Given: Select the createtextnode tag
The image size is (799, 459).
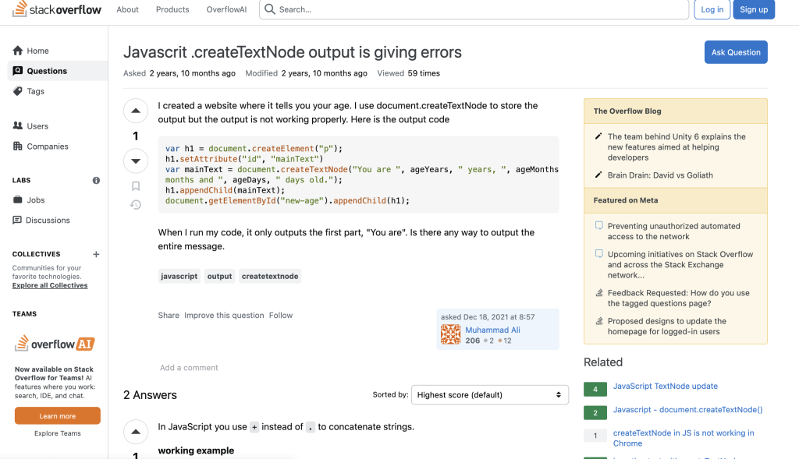Looking at the screenshot, I should tap(270, 276).
